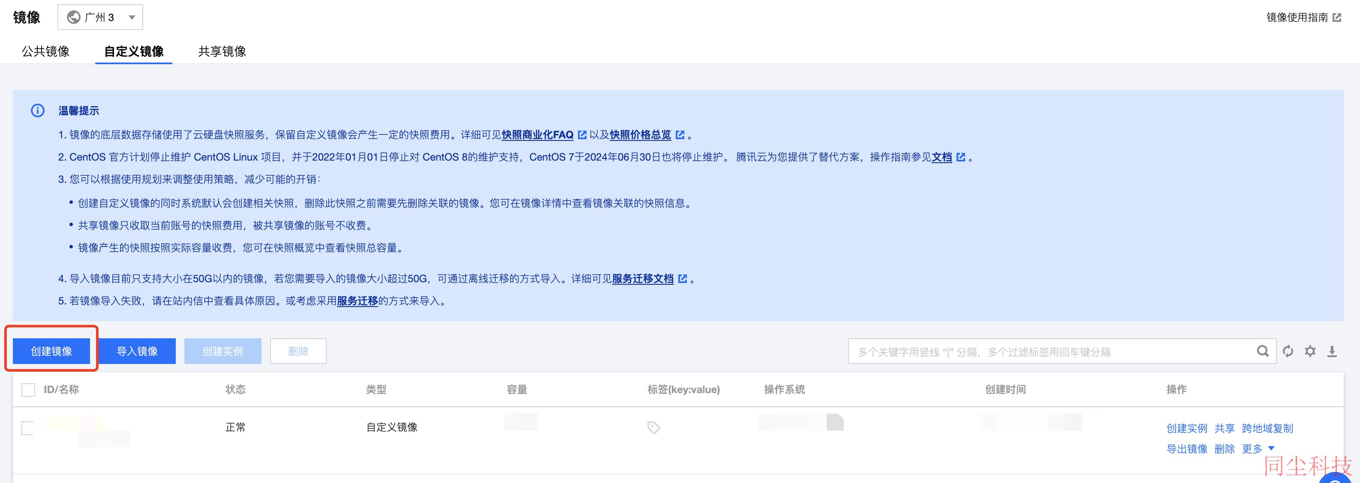The height and width of the screenshot is (483, 1360).
Task: Click the 正常 status cell
Action: 235,428
